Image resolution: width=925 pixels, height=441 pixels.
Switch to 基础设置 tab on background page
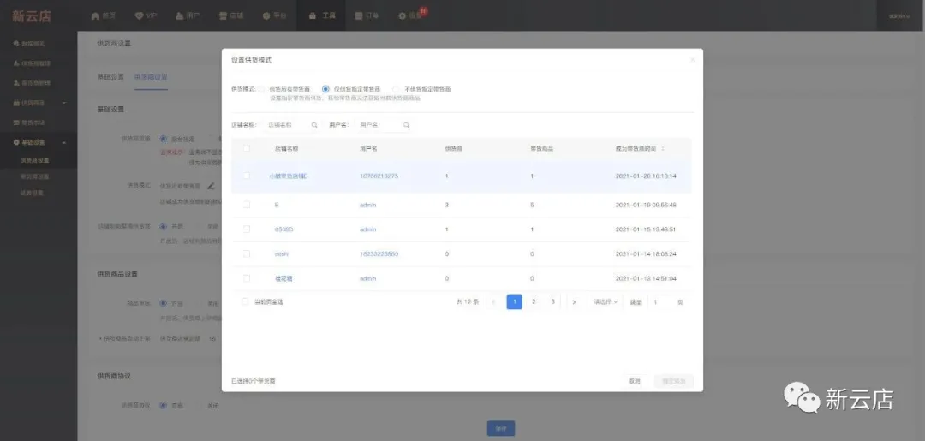(x=110, y=77)
